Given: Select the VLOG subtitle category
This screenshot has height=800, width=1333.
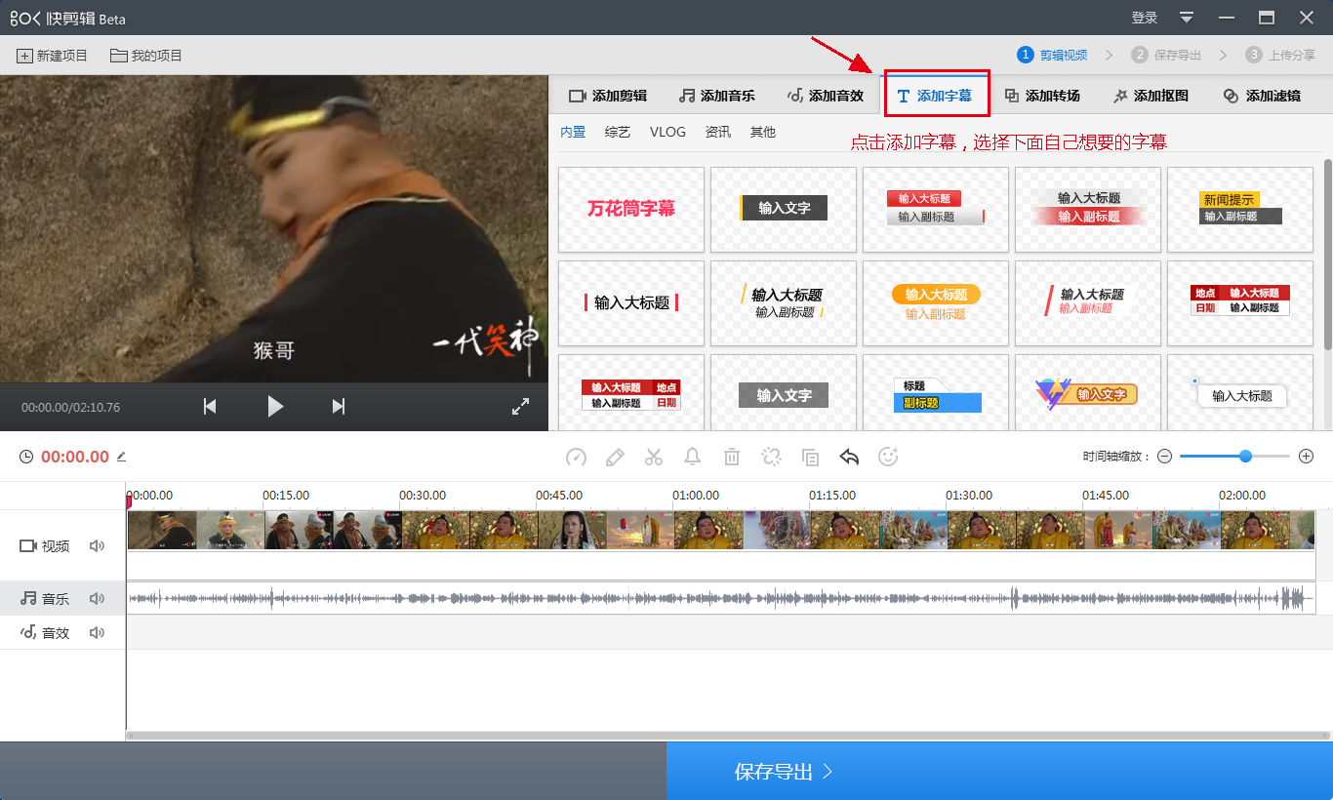Looking at the screenshot, I should (667, 132).
